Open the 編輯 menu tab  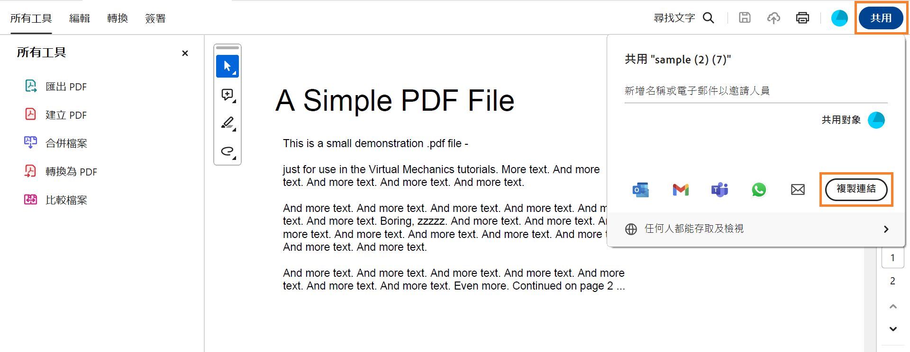tap(79, 18)
